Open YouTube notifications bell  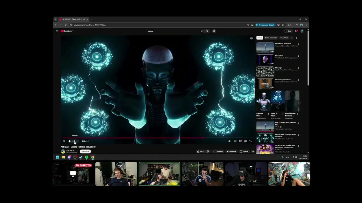point(296,31)
